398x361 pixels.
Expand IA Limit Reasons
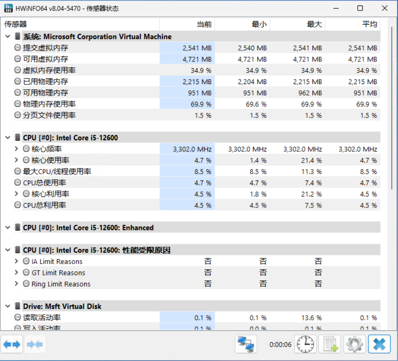point(16,261)
